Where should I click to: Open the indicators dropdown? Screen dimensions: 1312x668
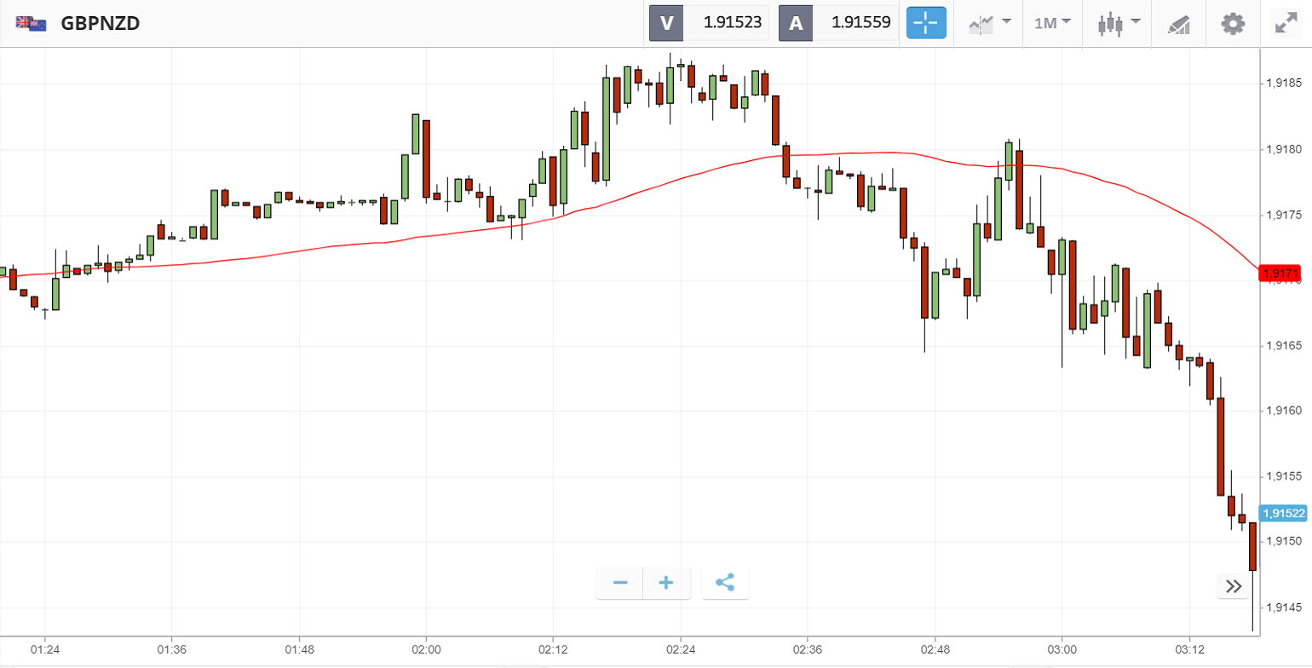pyautogui.click(x=989, y=23)
